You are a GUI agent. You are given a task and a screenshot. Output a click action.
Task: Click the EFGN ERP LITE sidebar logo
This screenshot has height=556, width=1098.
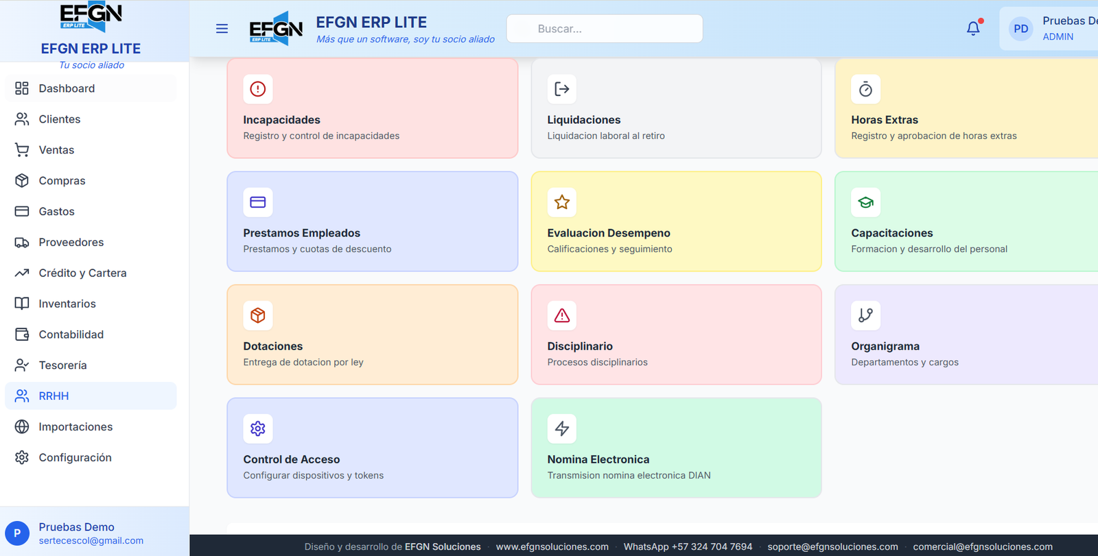click(x=91, y=16)
